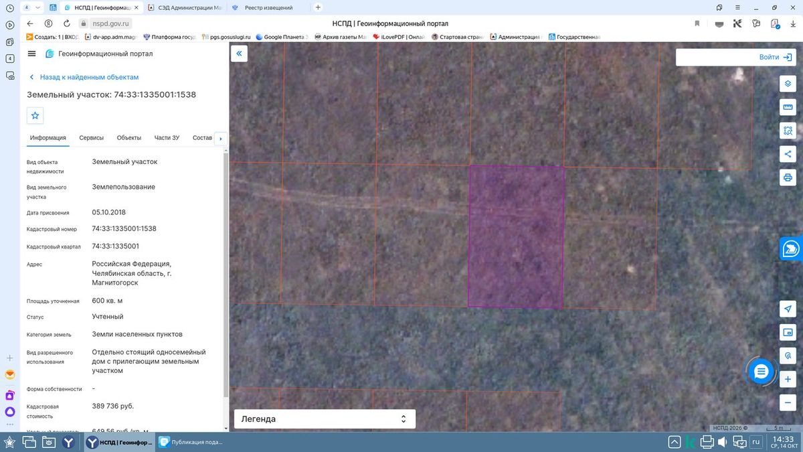Expand the Легенда dropdown
Viewport: 803px width, 452px height.
tap(325, 419)
